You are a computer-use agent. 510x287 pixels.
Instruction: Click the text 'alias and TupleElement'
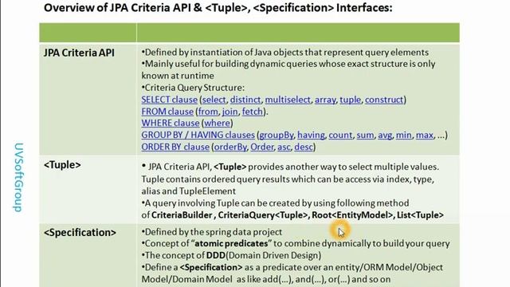coord(189,191)
